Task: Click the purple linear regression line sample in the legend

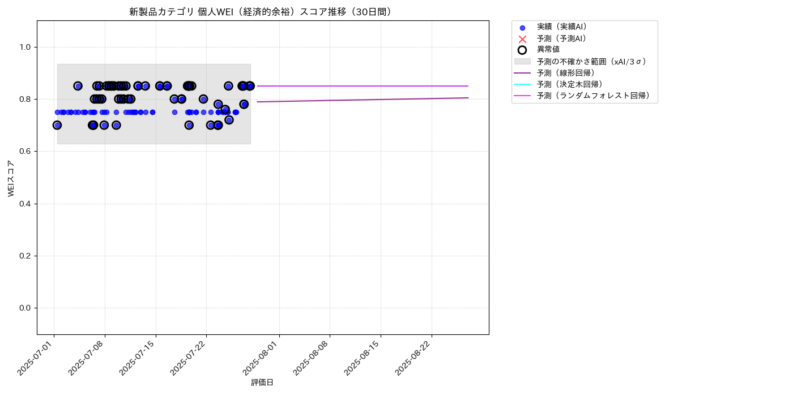Action: click(522, 73)
